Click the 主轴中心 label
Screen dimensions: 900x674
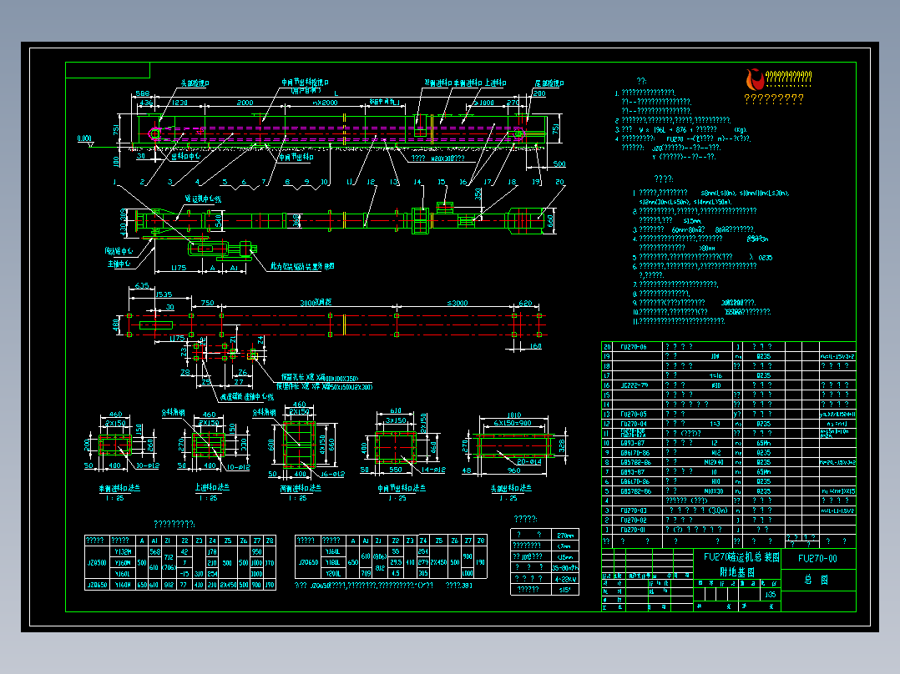tap(119, 264)
